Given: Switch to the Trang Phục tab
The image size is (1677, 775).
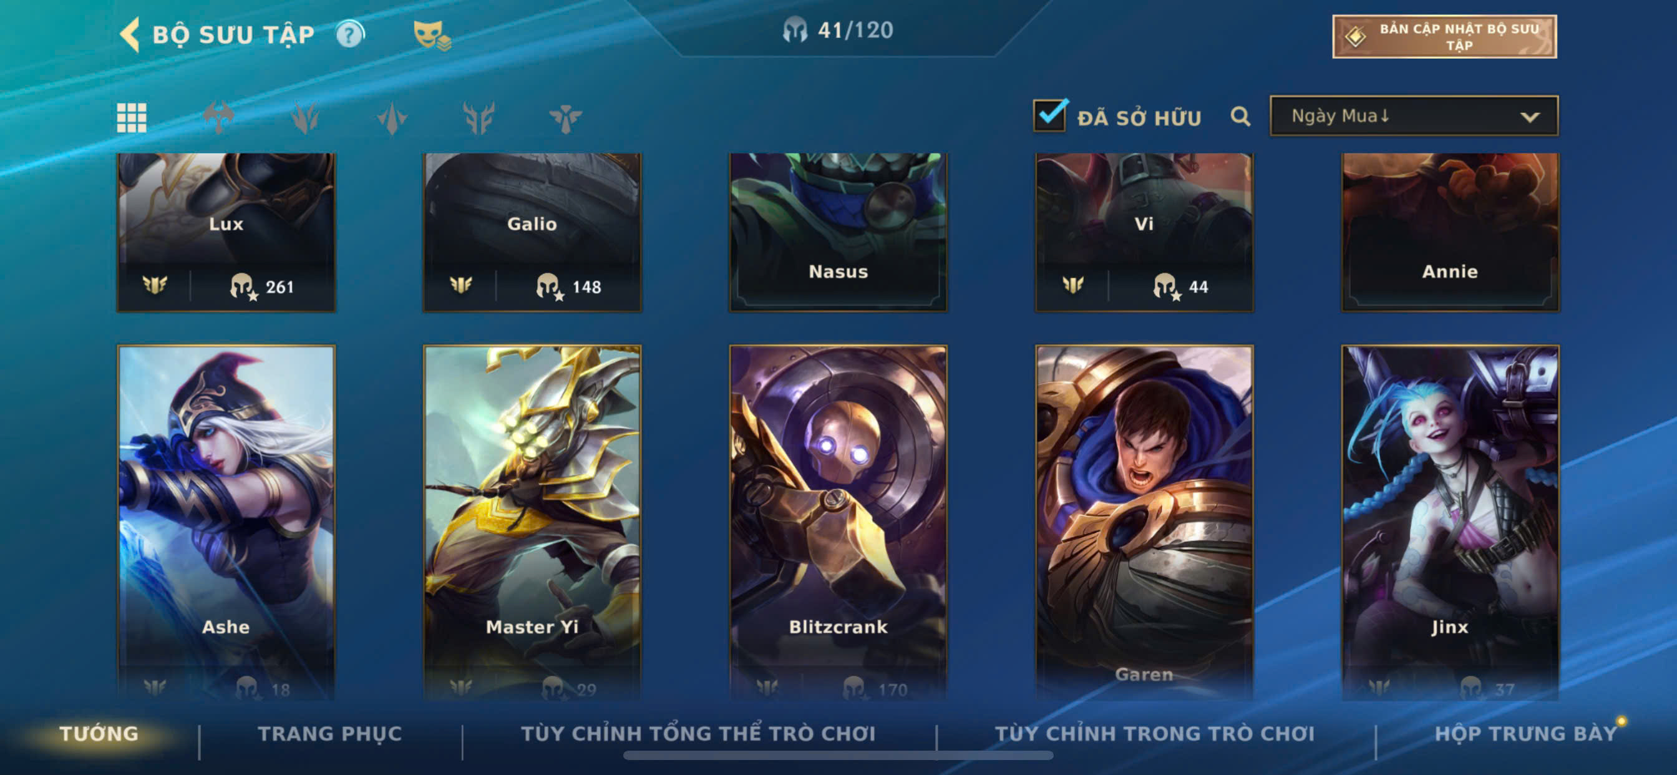Looking at the screenshot, I should 330,733.
